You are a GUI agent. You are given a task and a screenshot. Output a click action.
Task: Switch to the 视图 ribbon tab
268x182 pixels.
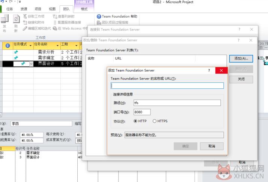tap(52, 9)
